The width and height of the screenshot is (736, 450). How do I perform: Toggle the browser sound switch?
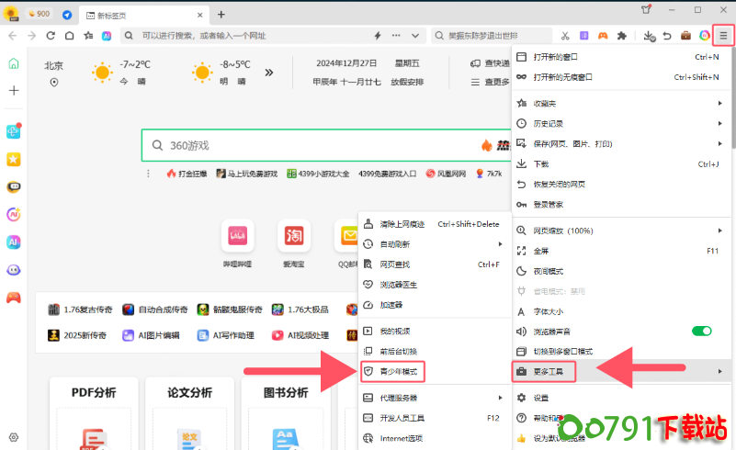(x=701, y=331)
